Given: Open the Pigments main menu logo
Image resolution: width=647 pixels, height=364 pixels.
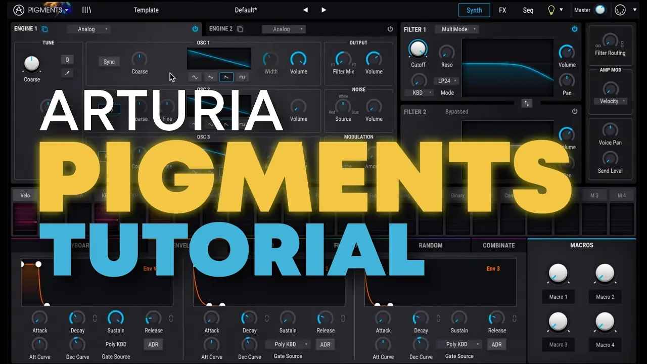Looking at the screenshot, I should (x=19, y=10).
